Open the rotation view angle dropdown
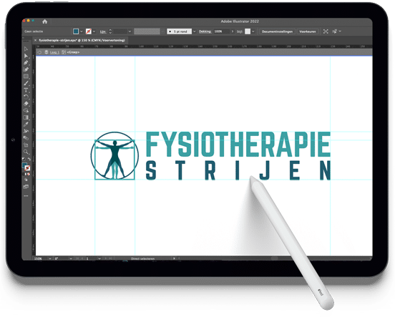 (x=71, y=258)
